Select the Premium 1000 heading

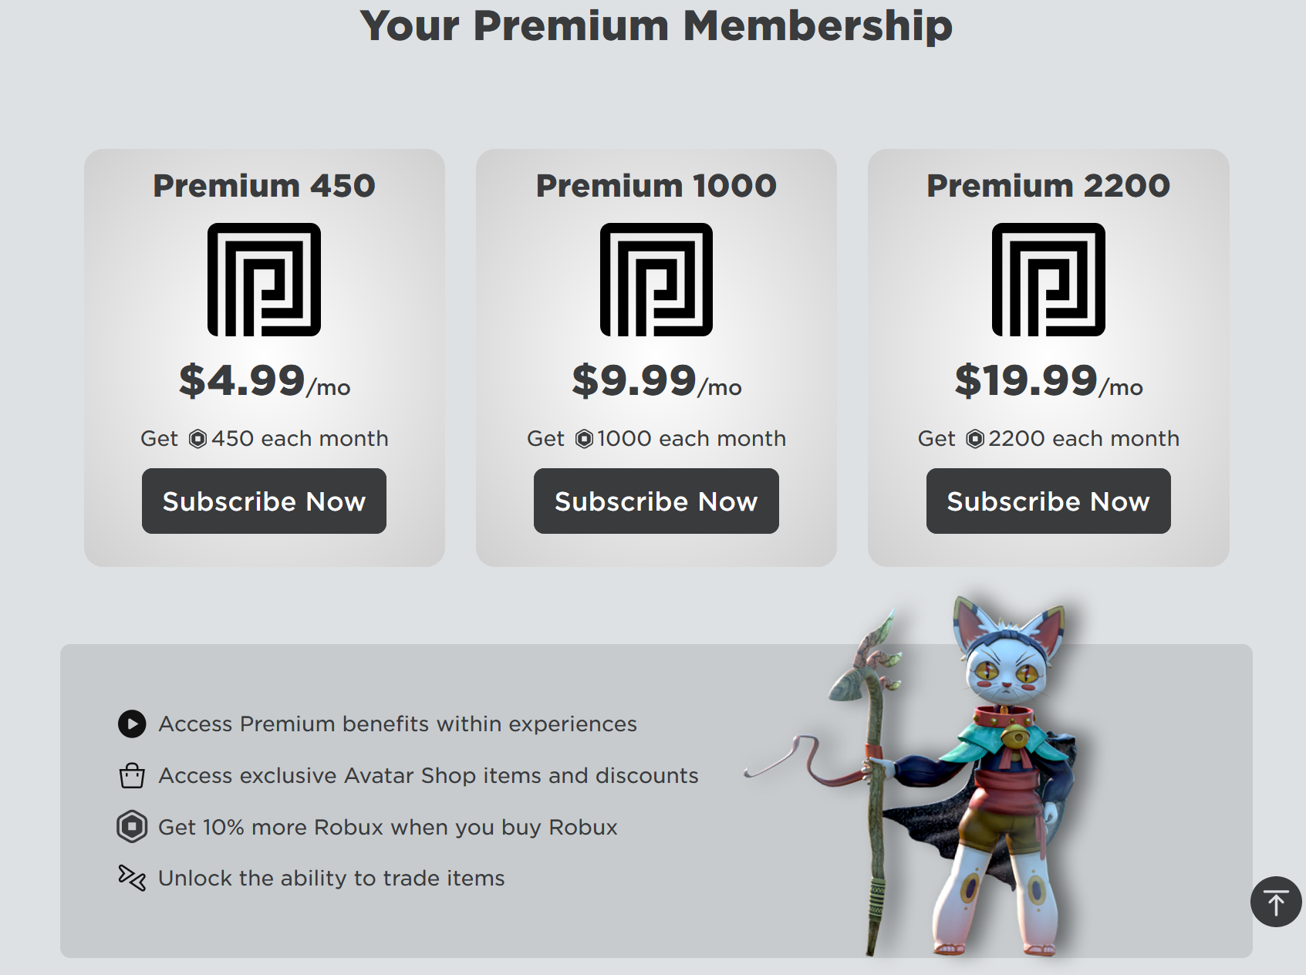tap(656, 186)
